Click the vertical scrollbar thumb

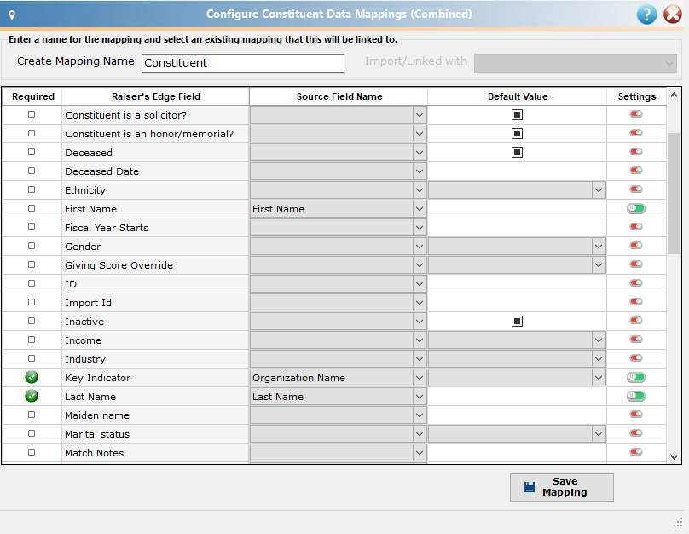[674, 194]
